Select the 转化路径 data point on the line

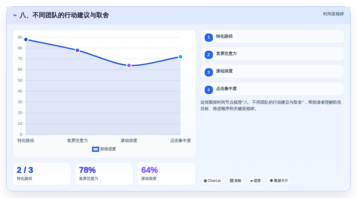pyautogui.click(x=26, y=40)
